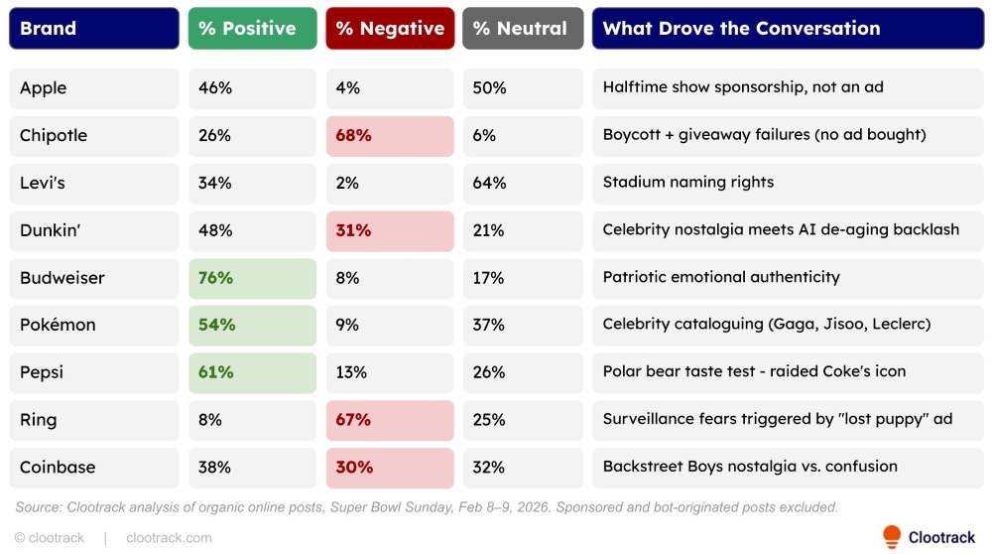Click the Source citation footnote text
Image resolution: width=992 pixels, height=554 pixels.
(427, 507)
